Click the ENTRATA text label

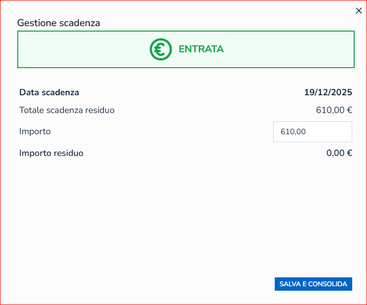pos(201,49)
